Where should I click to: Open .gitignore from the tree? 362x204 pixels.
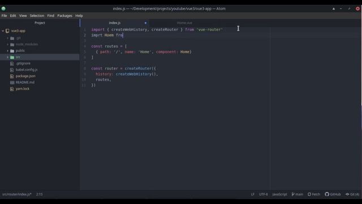click(x=23, y=63)
